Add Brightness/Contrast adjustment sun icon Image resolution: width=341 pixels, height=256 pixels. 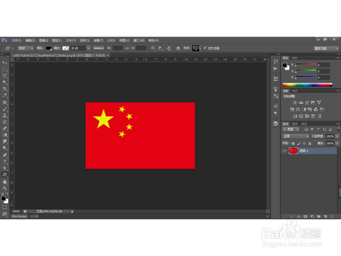point(295,102)
